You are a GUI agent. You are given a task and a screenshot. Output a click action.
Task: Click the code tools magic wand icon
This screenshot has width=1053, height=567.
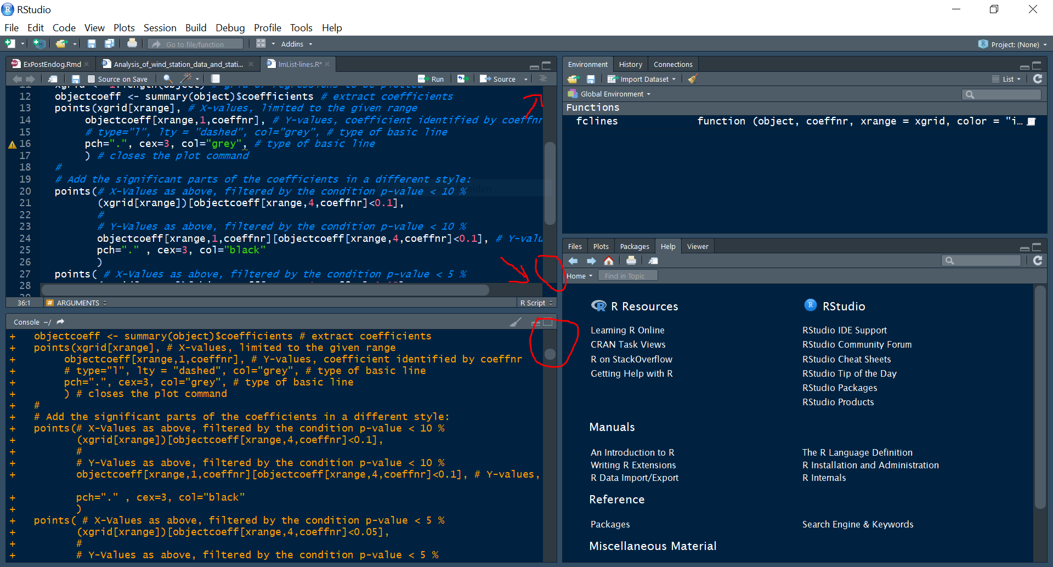pyautogui.click(x=186, y=78)
